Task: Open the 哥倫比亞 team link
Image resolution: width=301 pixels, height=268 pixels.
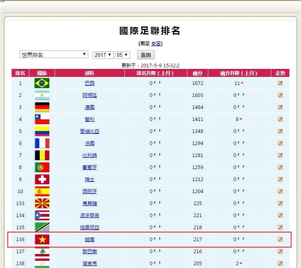Action: (89, 131)
